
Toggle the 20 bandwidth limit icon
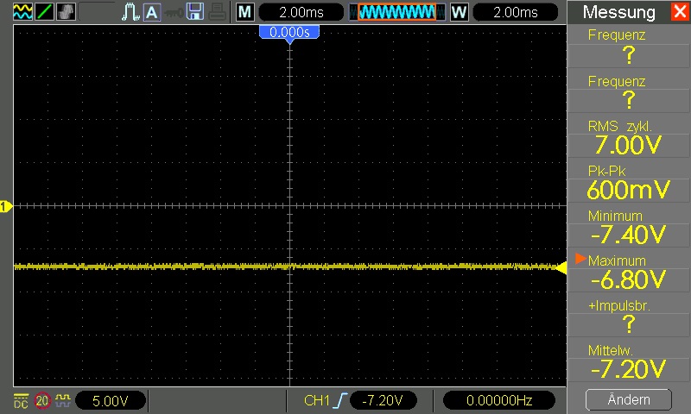tap(42, 401)
